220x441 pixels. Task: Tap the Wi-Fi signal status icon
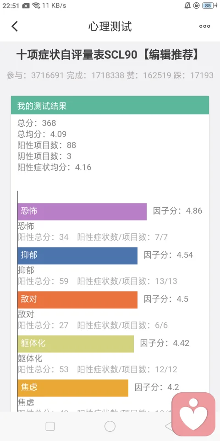click(36, 6)
